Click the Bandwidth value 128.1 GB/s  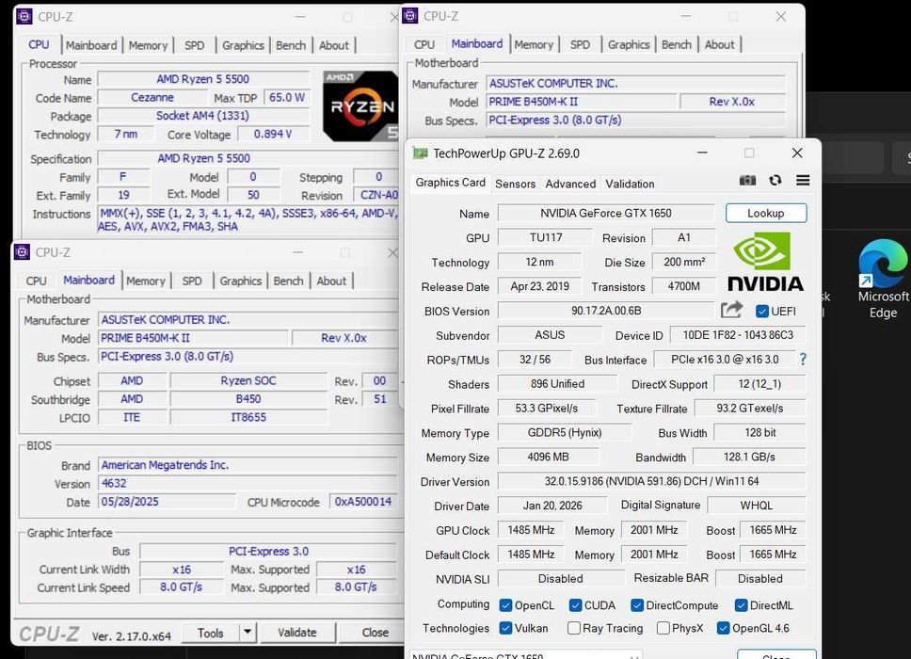pyautogui.click(x=749, y=457)
